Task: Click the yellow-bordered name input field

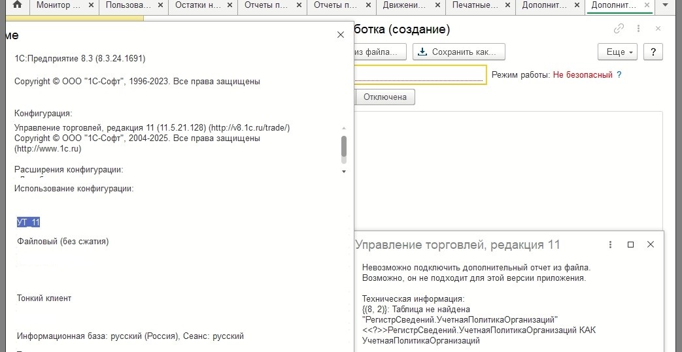Action: (x=420, y=74)
